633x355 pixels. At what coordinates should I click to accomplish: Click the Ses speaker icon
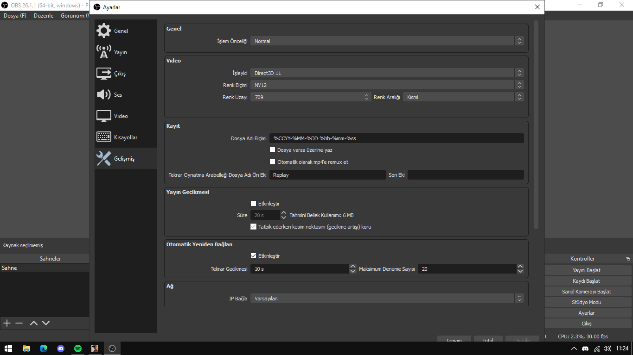tap(104, 94)
